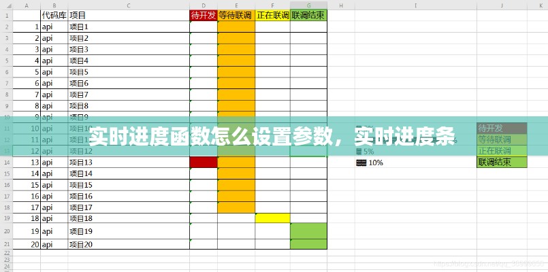Select the green 联调结束 column header cell
The image size is (548, 272).
308,15
